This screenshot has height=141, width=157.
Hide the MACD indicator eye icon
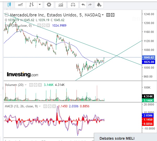(x=45, y=106)
